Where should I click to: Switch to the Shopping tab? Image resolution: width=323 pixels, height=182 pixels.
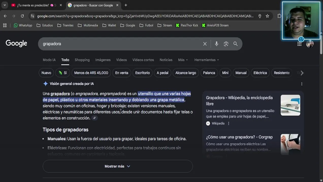pos(82,60)
